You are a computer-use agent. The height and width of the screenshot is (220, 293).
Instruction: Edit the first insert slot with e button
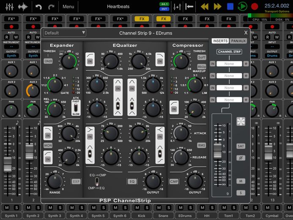(246, 64)
